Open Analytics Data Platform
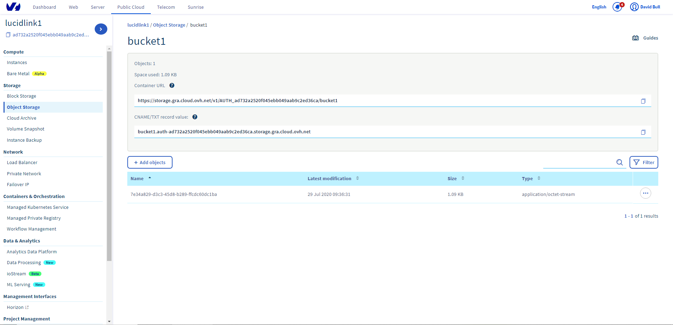673x325 pixels. [32, 252]
